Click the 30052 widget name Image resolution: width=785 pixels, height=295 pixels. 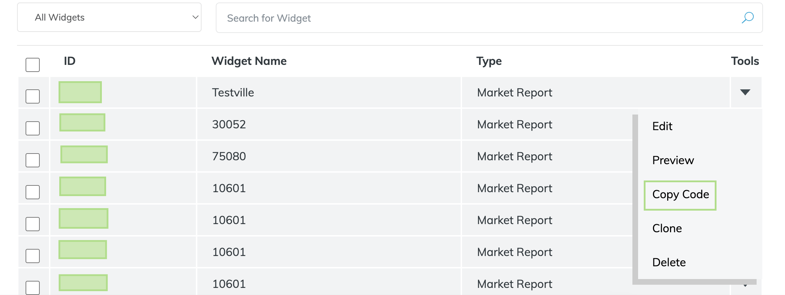(x=229, y=124)
